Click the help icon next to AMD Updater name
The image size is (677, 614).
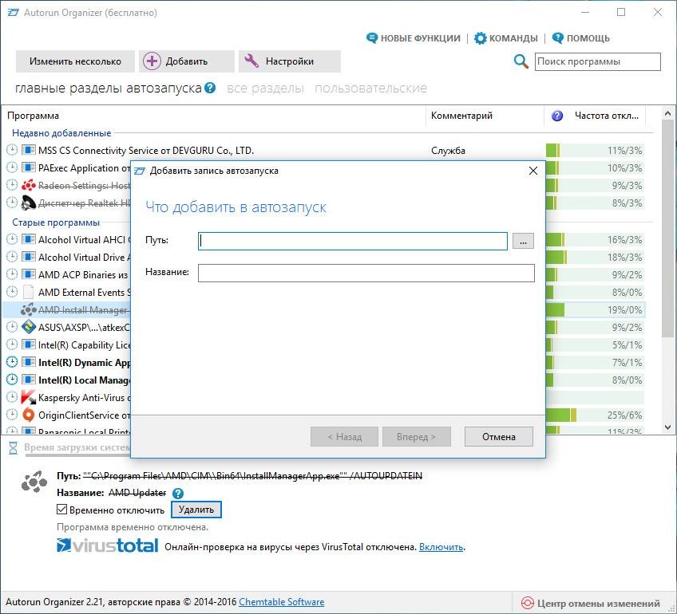[x=177, y=494]
